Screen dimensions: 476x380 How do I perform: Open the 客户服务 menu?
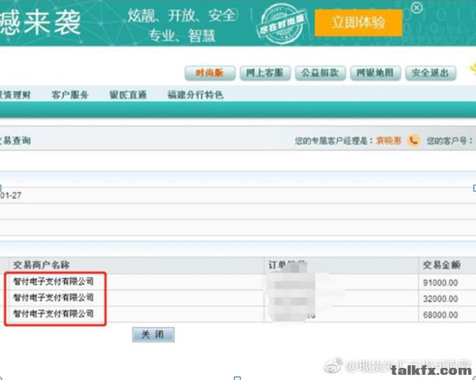click(70, 95)
